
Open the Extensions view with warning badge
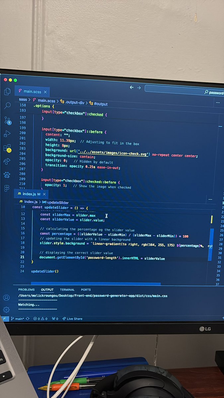[7, 148]
